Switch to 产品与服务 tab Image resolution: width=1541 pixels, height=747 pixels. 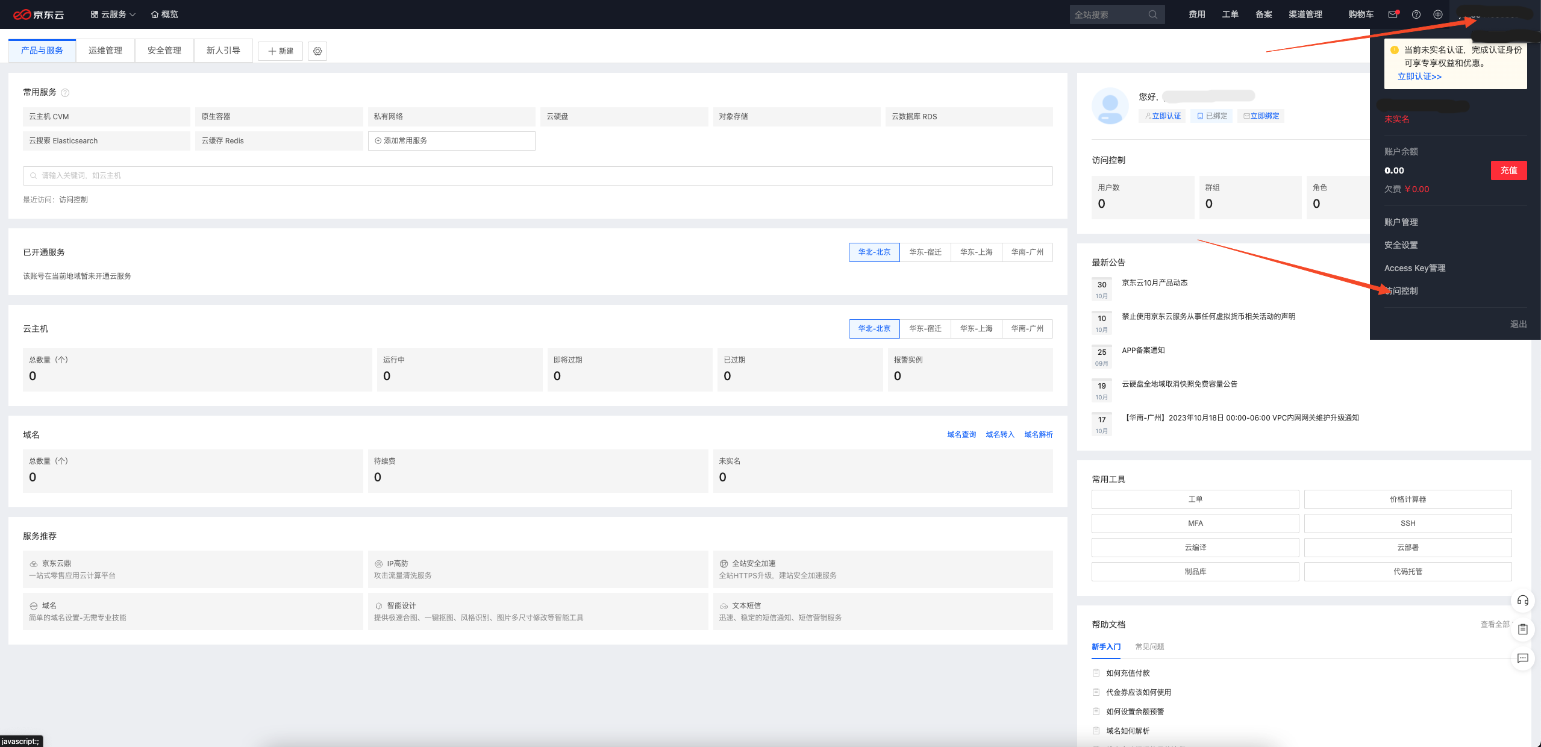click(x=42, y=51)
